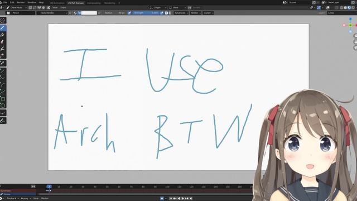The width and height of the screenshot is (357, 201).
Task: Select the Interpolate tool
Action: pos(2,113)
